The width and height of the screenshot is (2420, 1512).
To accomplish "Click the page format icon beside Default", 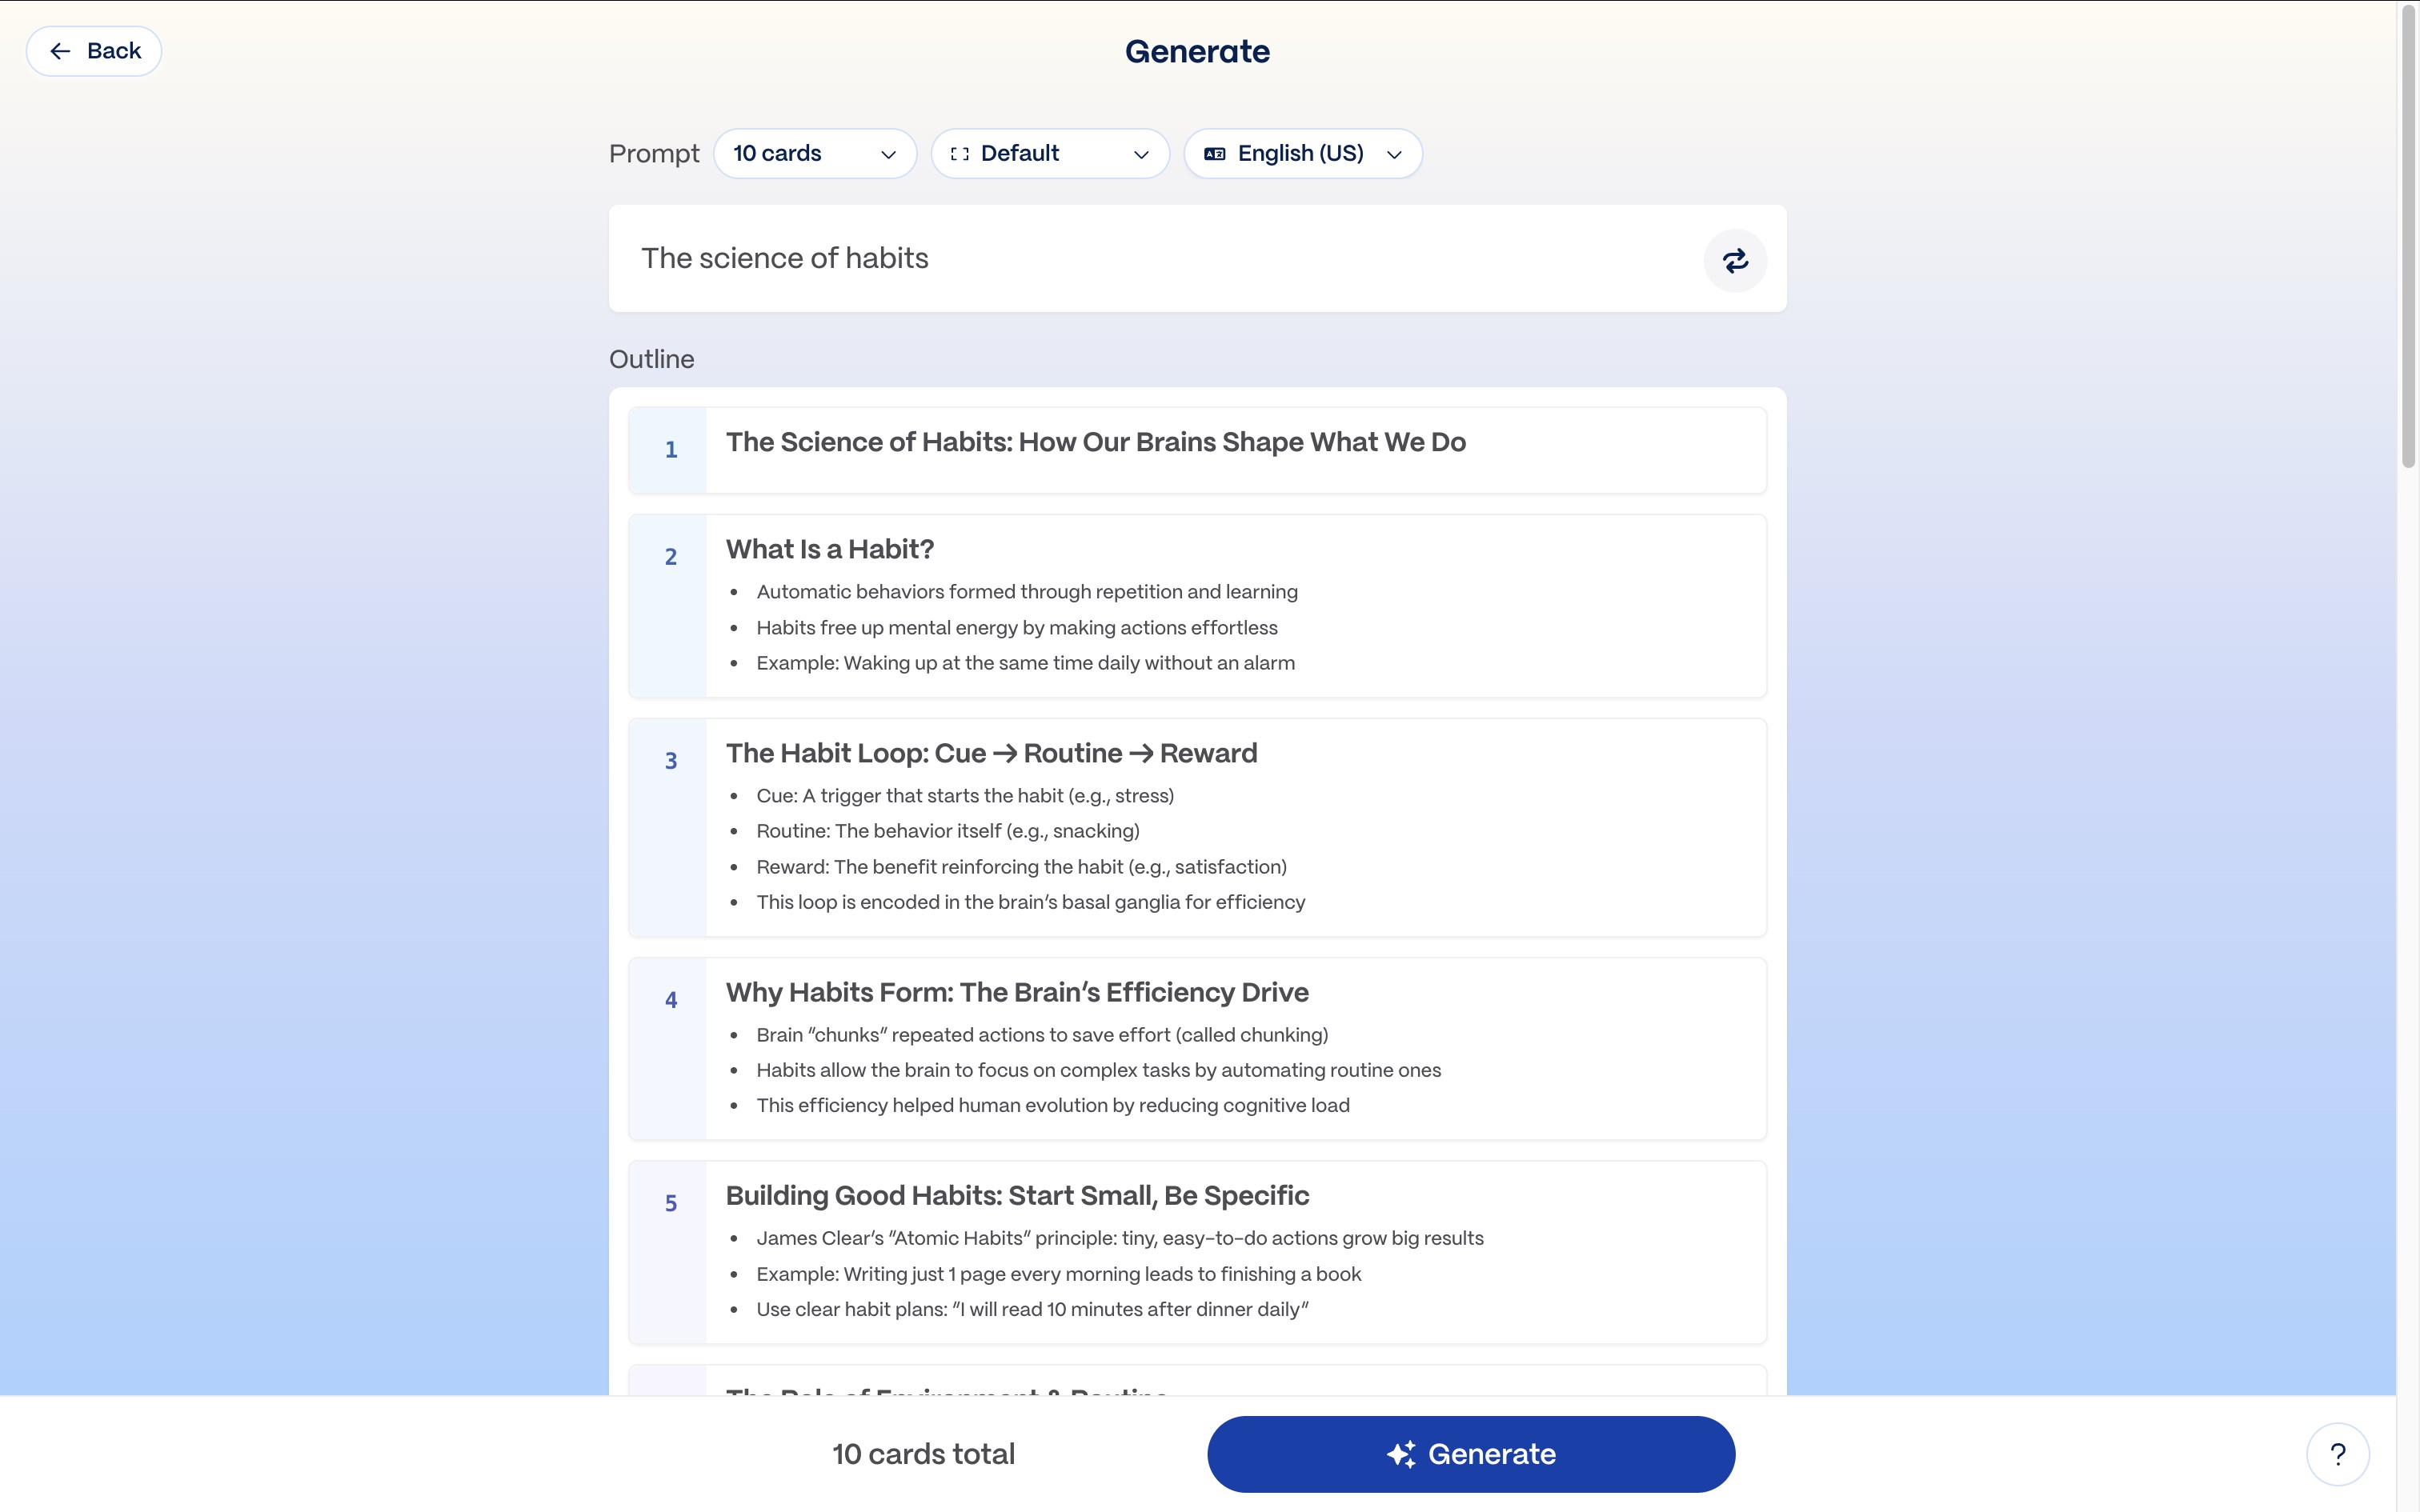I will coord(961,153).
